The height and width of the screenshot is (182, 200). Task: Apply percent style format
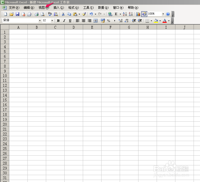(x=108, y=21)
